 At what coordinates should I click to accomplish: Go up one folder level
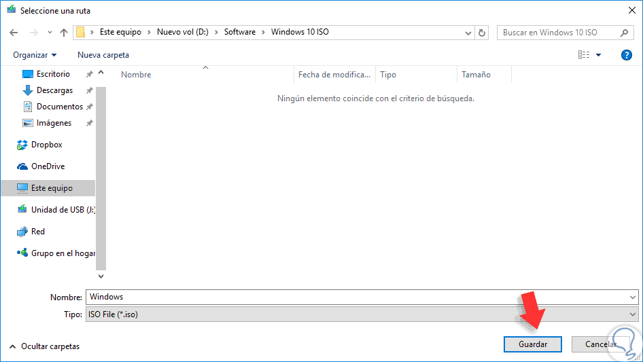click(64, 33)
